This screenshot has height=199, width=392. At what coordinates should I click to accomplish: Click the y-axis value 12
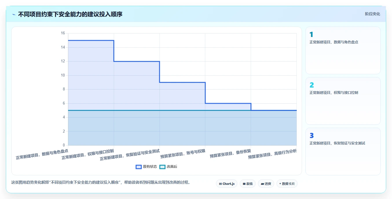[63, 61]
